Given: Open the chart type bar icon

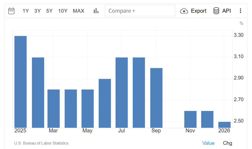Looking at the screenshot, I should (96, 11).
